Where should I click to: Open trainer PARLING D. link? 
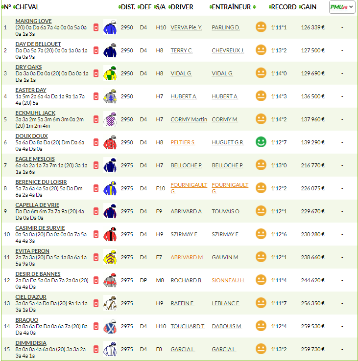[226, 27]
